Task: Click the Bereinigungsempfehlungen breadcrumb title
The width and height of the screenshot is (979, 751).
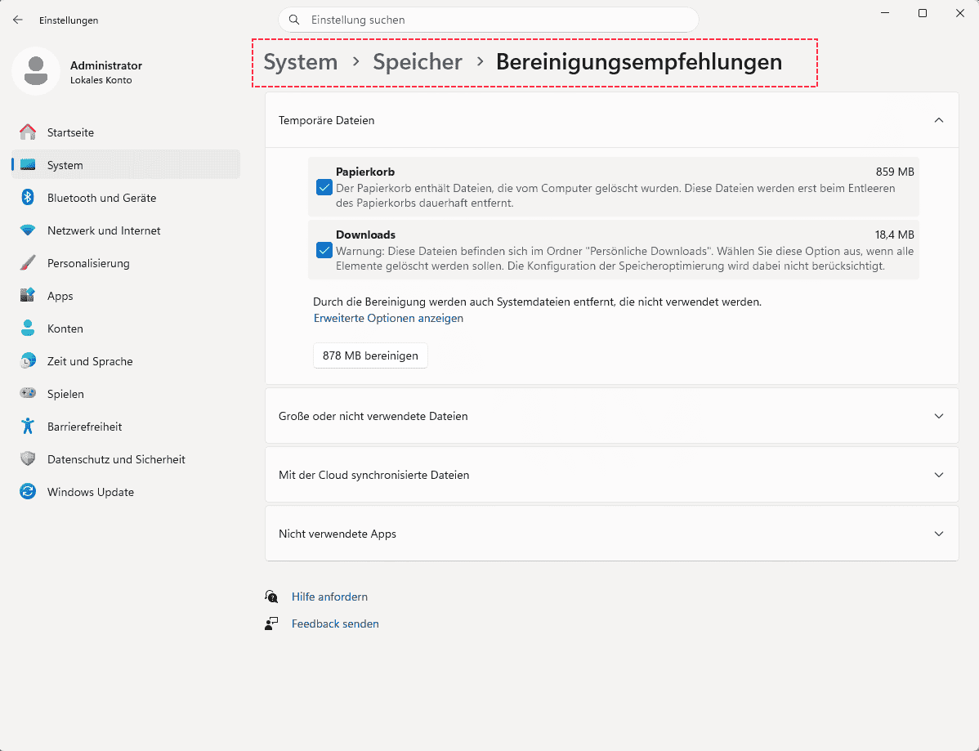Action: (x=639, y=62)
